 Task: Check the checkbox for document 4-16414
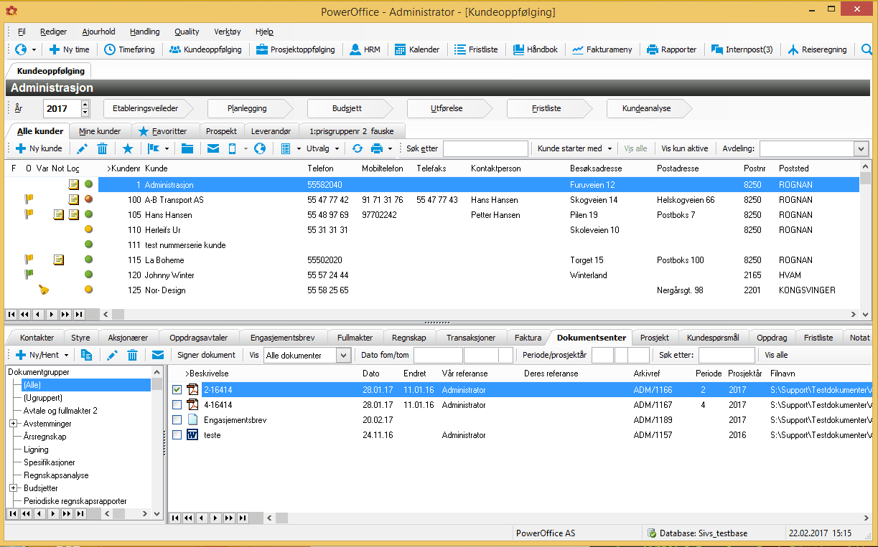pyautogui.click(x=177, y=405)
